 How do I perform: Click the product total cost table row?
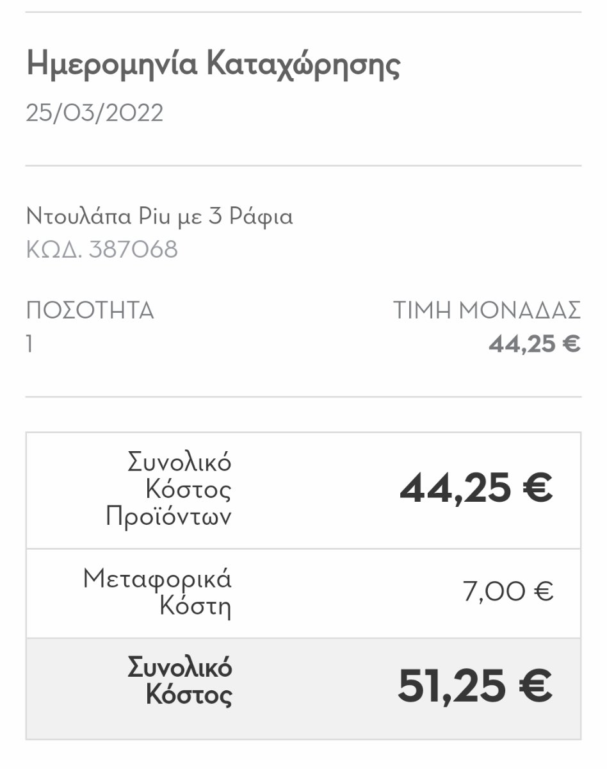coord(303,490)
